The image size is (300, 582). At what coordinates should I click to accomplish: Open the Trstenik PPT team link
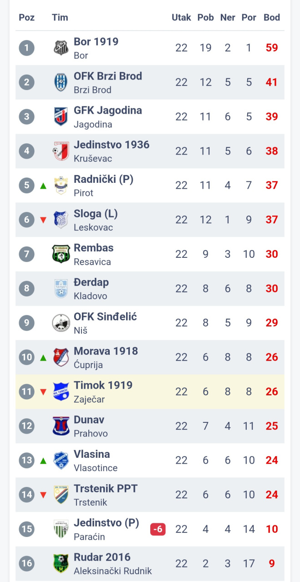pyautogui.click(x=106, y=489)
